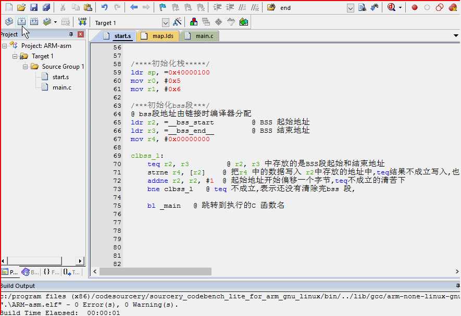Paste from clipboard
This screenshot has width=461, height=316.
88,7
